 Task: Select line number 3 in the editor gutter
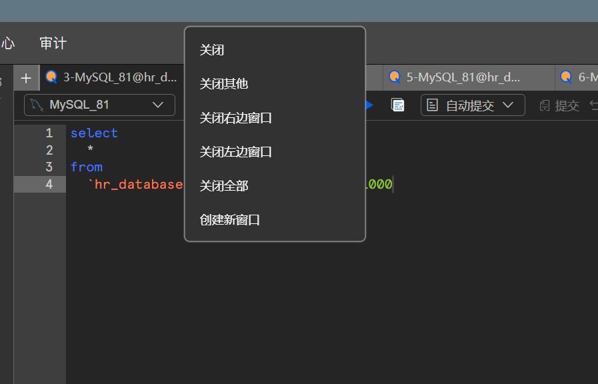click(49, 167)
